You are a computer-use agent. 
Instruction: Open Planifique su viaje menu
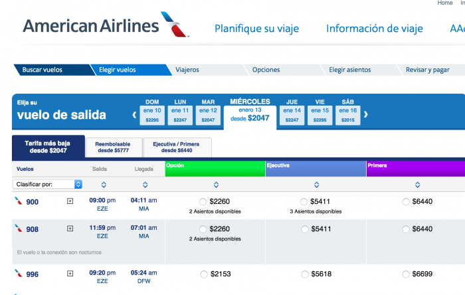(256, 29)
